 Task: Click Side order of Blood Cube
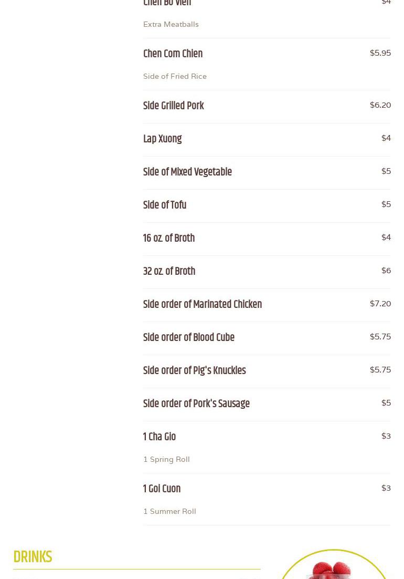tap(189, 338)
